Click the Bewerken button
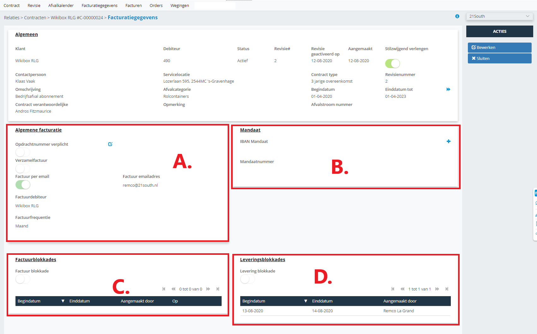 point(499,47)
